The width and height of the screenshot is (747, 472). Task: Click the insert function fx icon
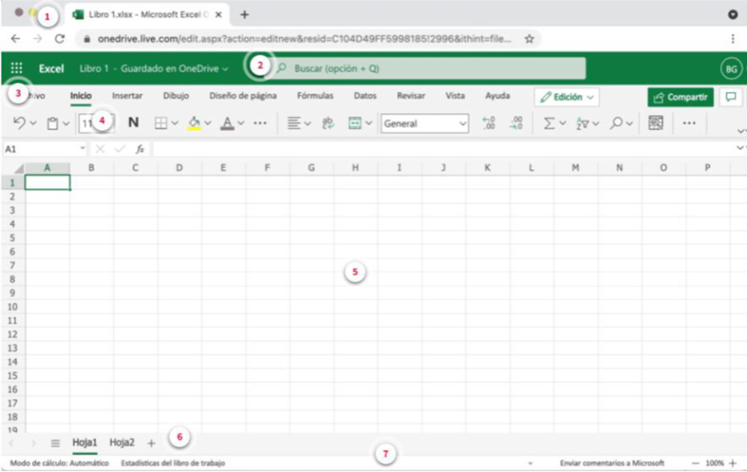click(x=140, y=149)
